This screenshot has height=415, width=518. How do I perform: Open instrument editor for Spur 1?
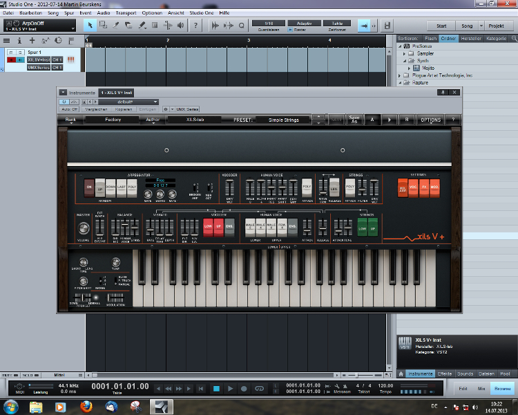tap(70, 59)
